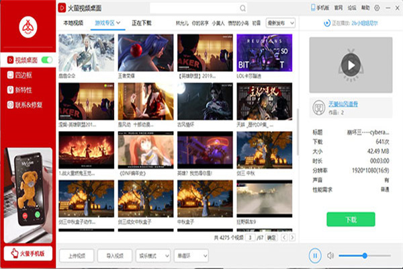Click the now-playing icon beside 正在播放

click(x=327, y=23)
